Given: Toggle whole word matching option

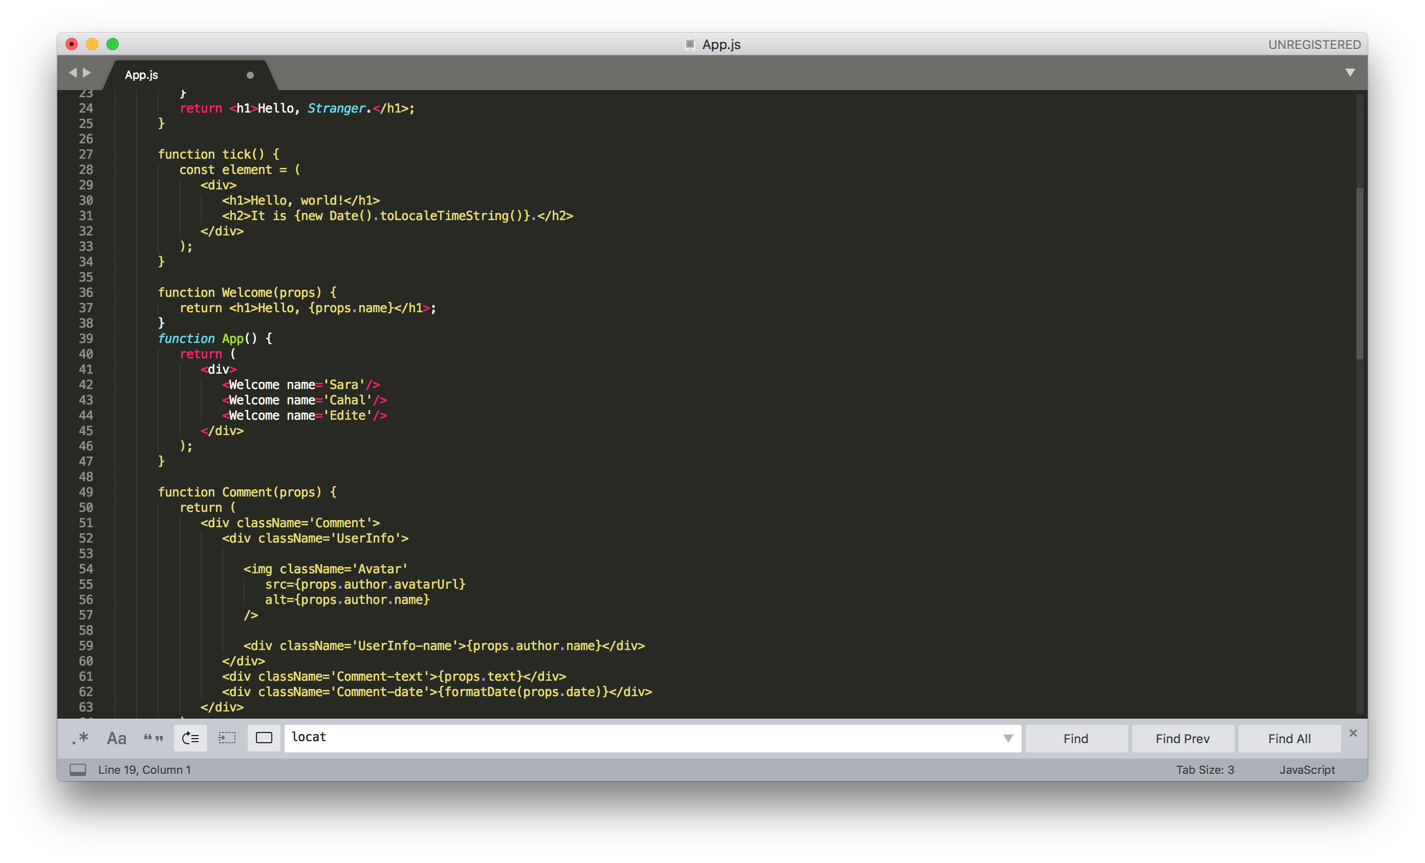Looking at the screenshot, I should pos(153,739).
